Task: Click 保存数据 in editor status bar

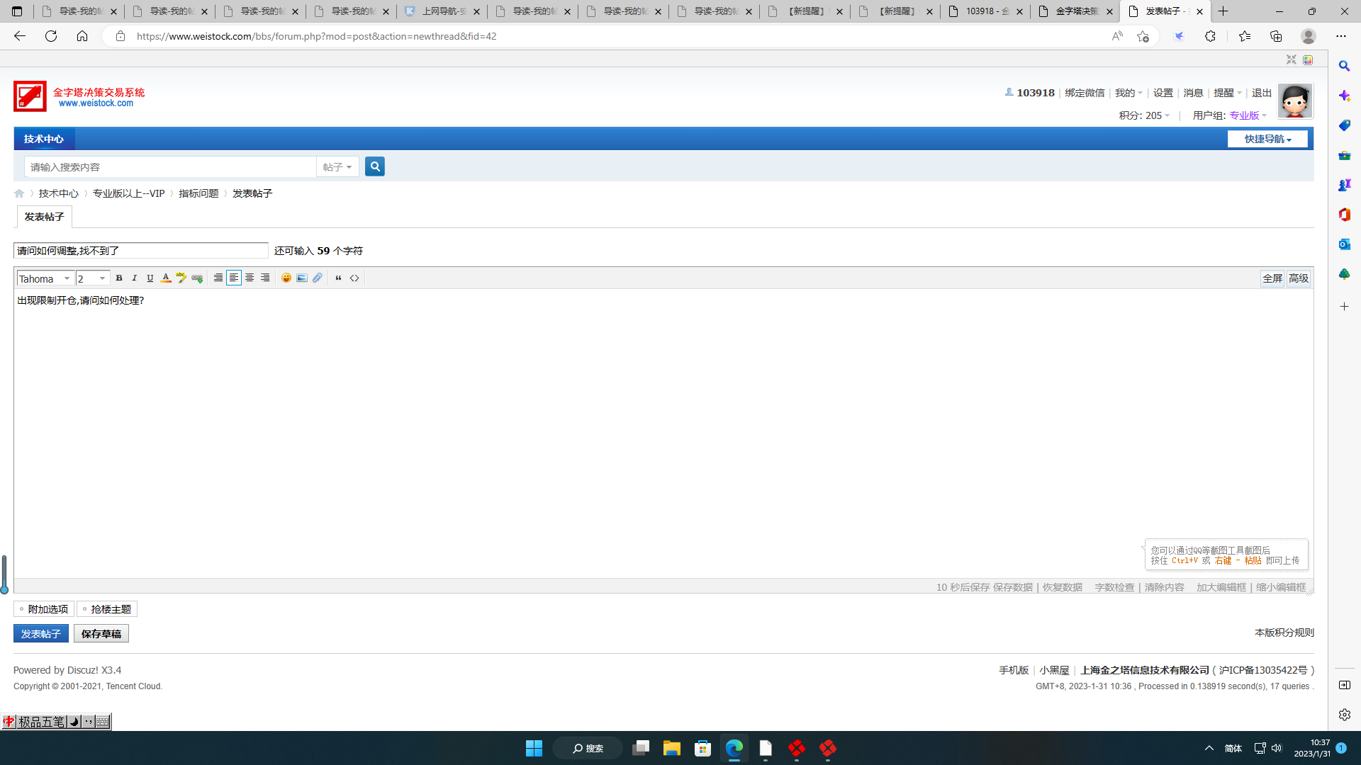Action: (1012, 587)
